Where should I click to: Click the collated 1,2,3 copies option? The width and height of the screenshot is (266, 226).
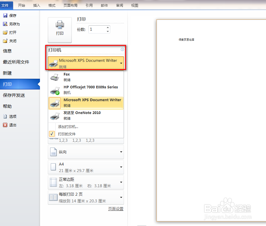coord(86,141)
